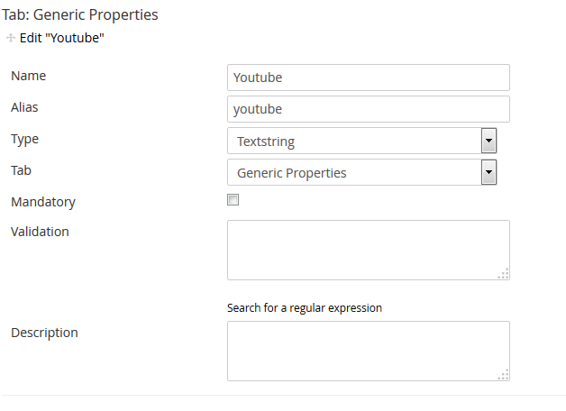
Task: Select the Tab: Generic Properties heading
Action: (80, 14)
